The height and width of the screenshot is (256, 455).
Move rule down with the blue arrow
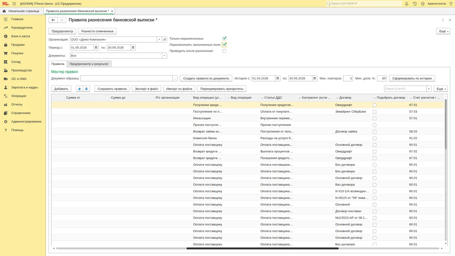click(x=86, y=89)
